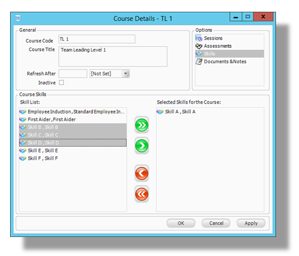The height and width of the screenshot is (256, 299).
Task: Click the Course Details window icon in title bar
Action: (x=18, y=18)
